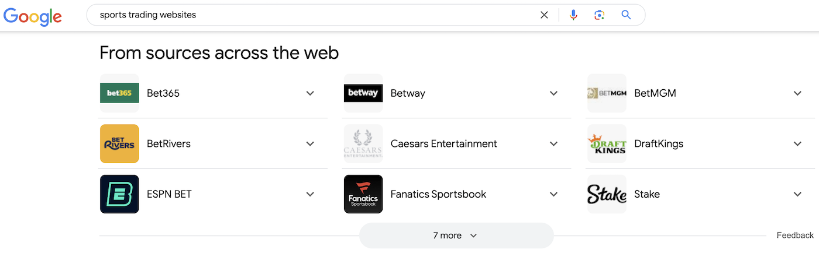Screen dimensions: 819x253
Task: Show 7 more sources
Action: [x=456, y=236]
